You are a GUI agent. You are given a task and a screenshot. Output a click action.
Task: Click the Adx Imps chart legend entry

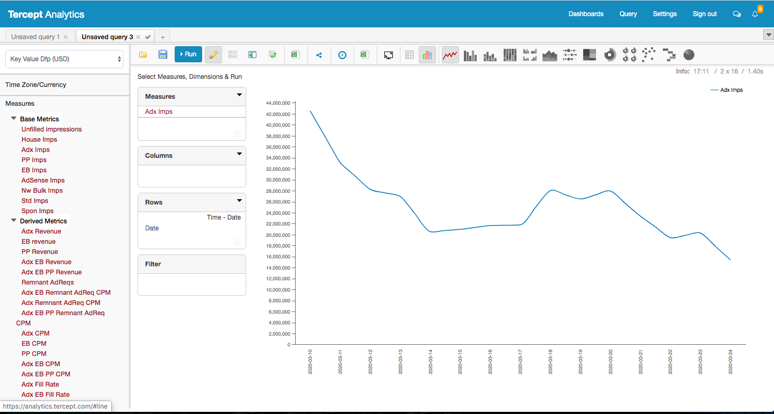pyautogui.click(x=727, y=90)
